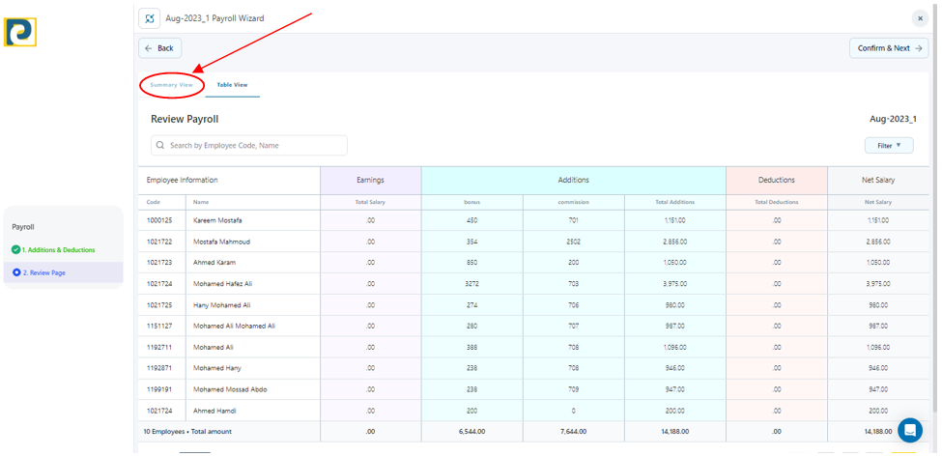942x456 pixels.
Task: Open the Filter dropdown
Action: point(888,146)
